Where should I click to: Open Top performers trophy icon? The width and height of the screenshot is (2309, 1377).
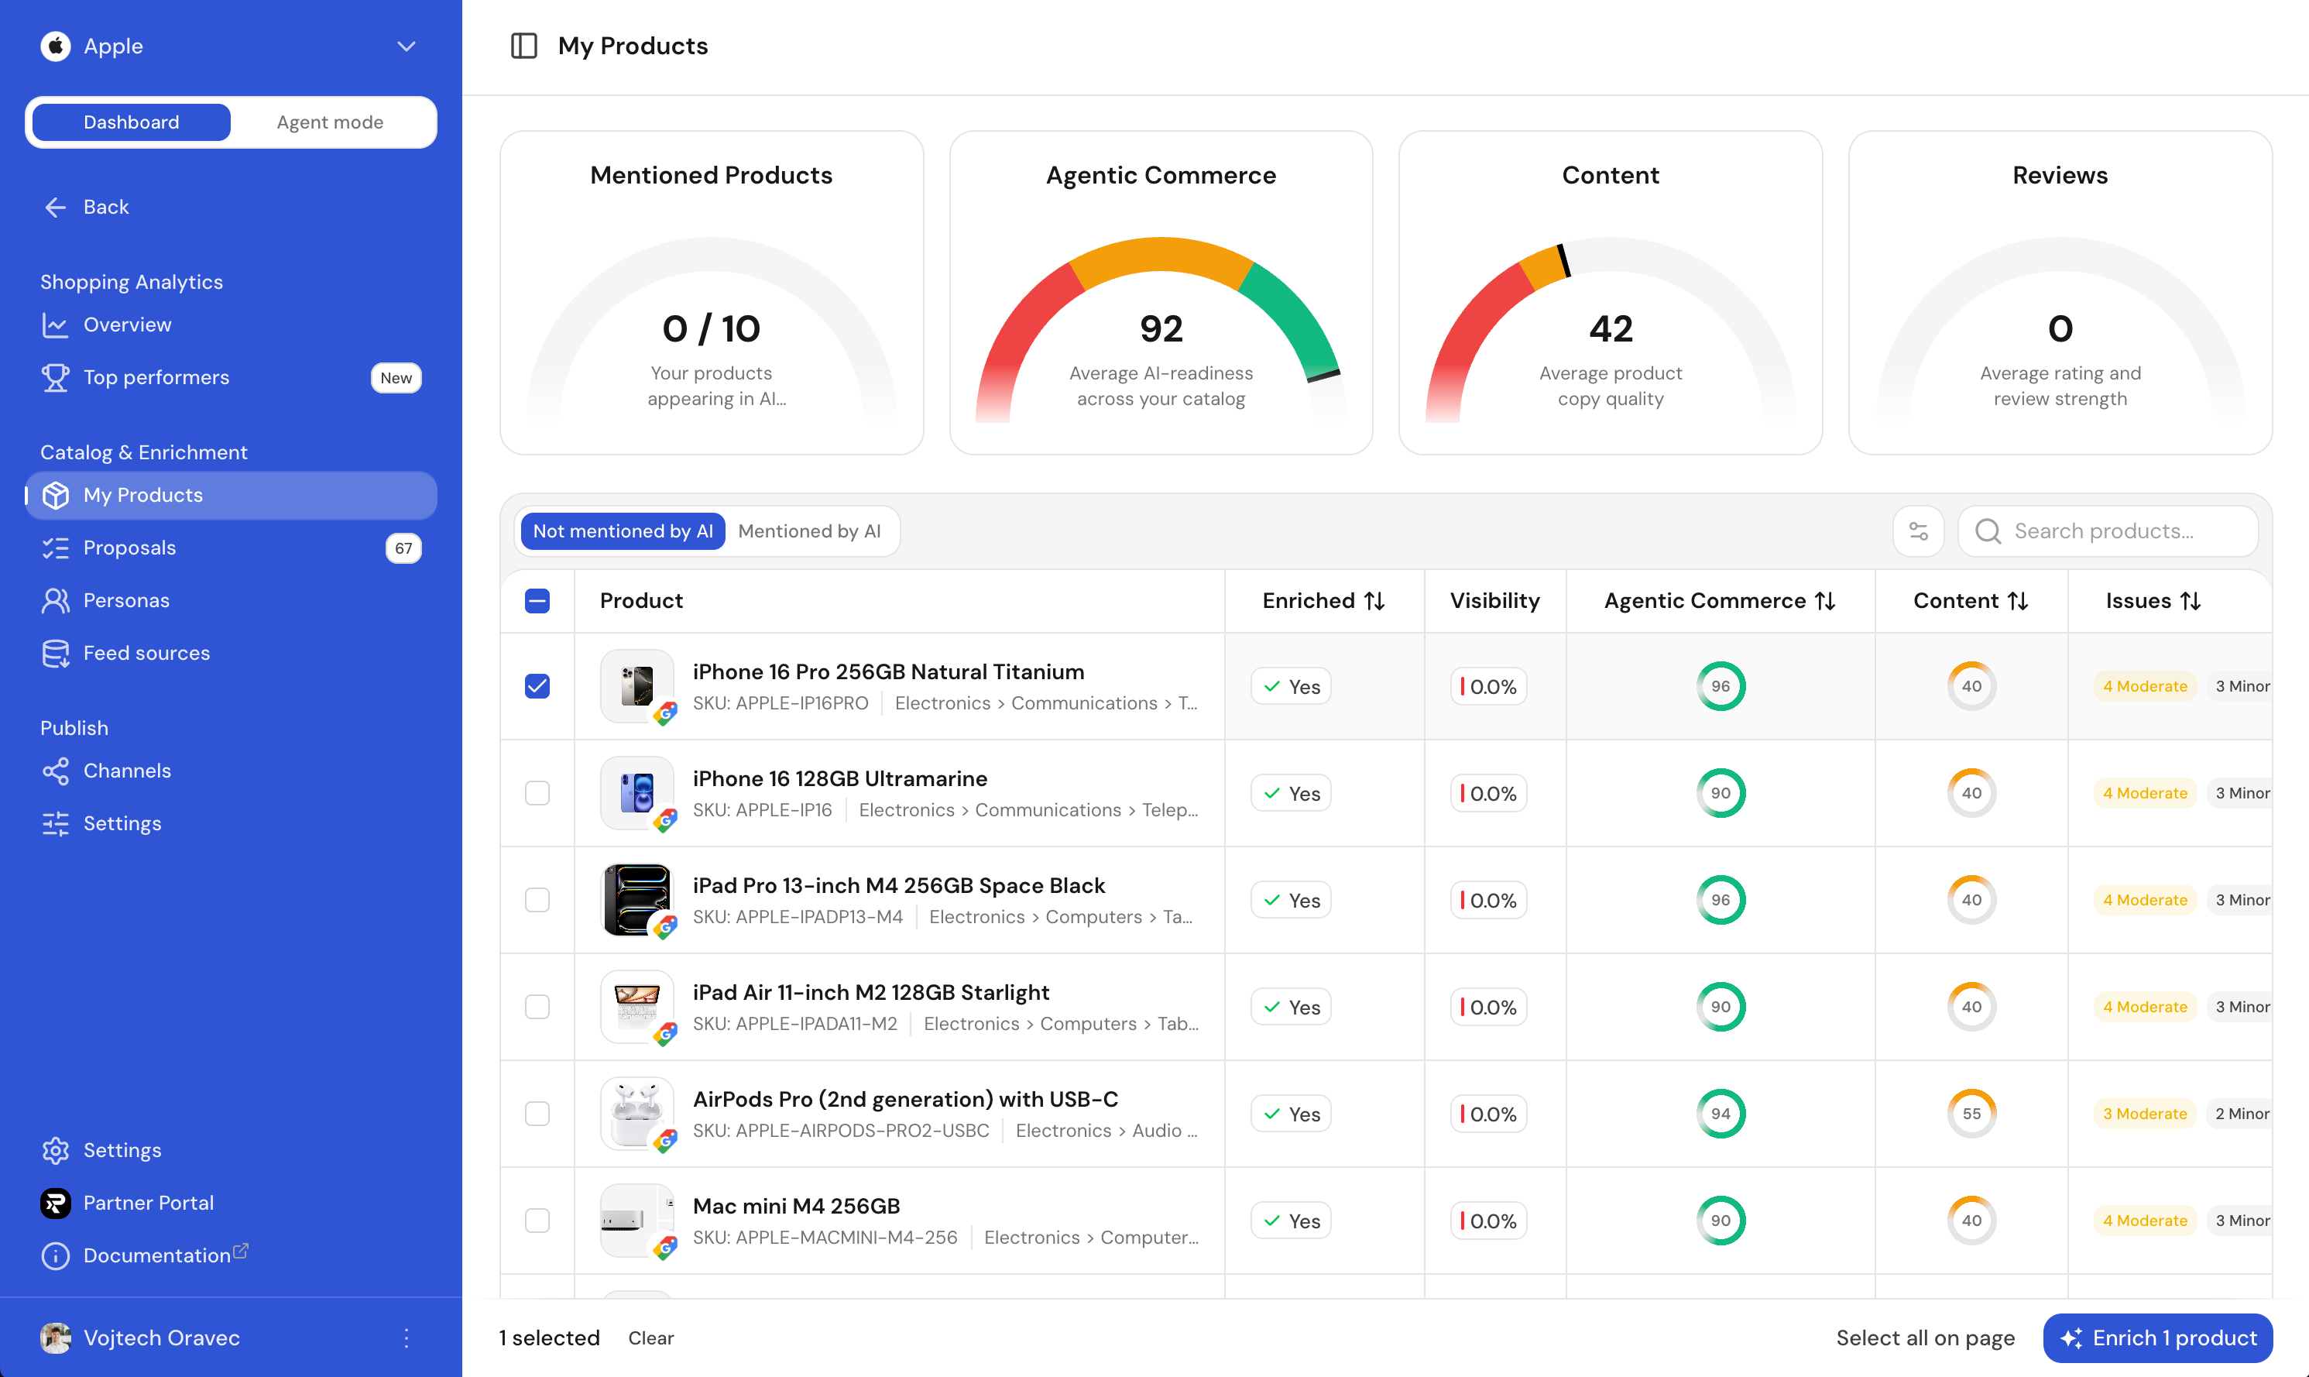pos(55,376)
